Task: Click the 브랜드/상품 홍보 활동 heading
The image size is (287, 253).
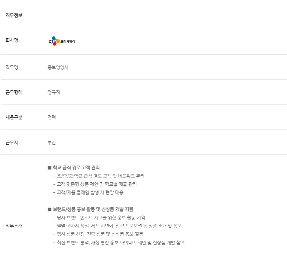Action: [x=93, y=209]
